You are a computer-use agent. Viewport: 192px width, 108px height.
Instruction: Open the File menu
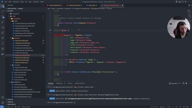click(6, 2)
